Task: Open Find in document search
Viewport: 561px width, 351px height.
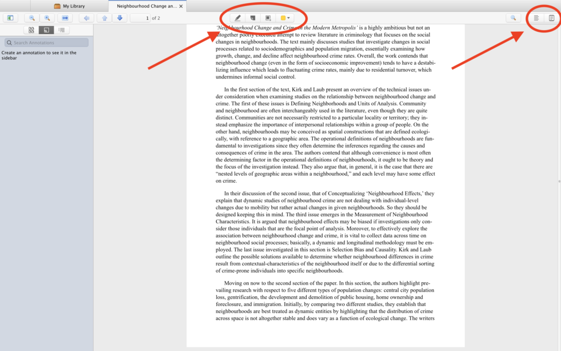Action: pos(513,18)
